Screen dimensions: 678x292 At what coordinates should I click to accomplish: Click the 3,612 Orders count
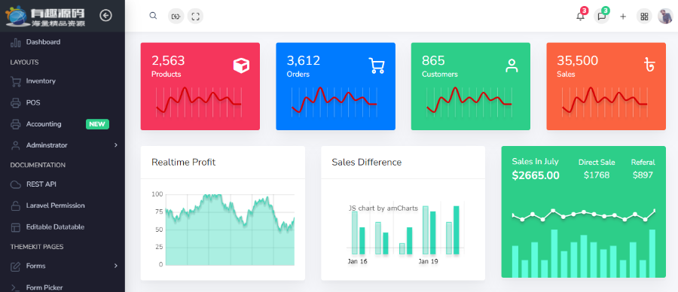click(x=304, y=60)
